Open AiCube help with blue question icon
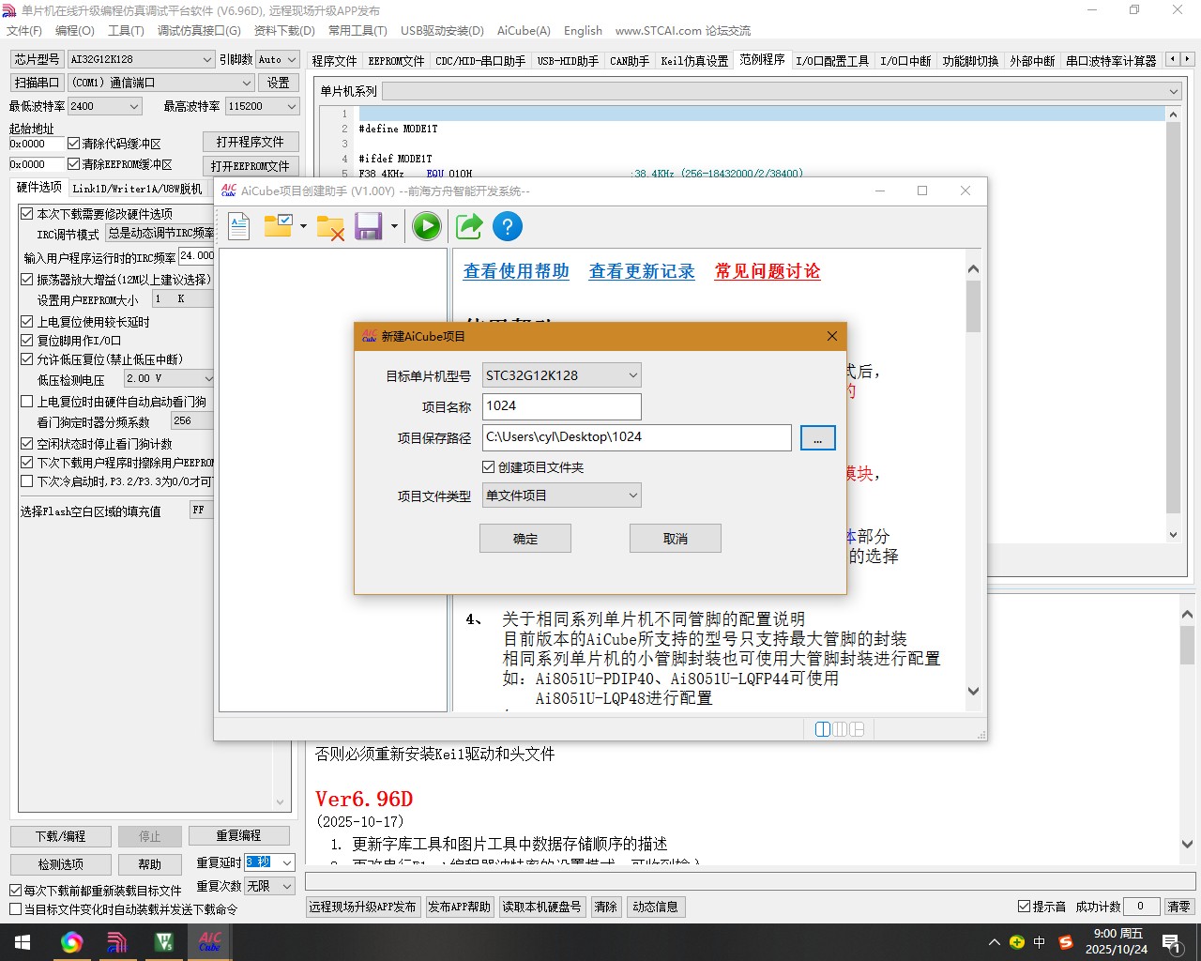The height and width of the screenshot is (961, 1201). pos(508,225)
